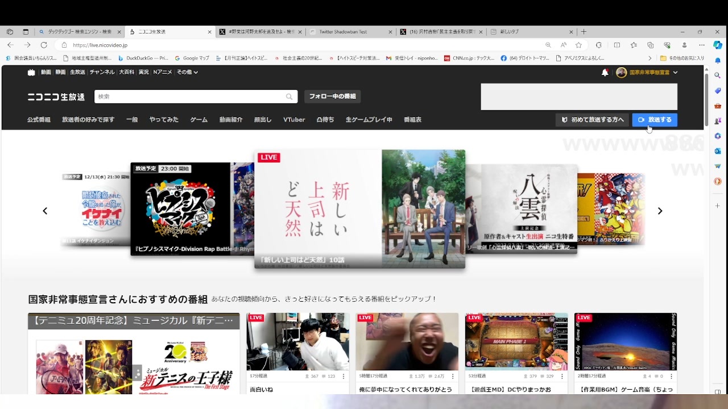This screenshot has height=409, width=728.
Task: Expand bookmarks bar overflow chevron
Action: (650, 58)
